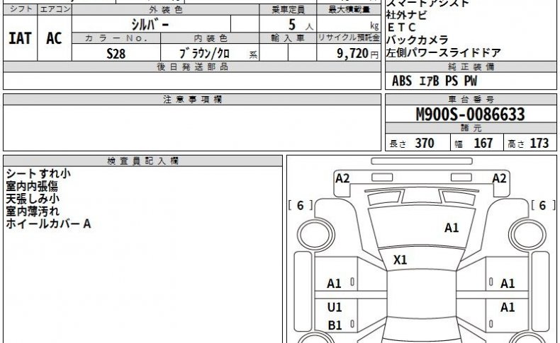Click the 検査員記入欄 header
This screenshot has width=560, height=343.
(142, 161)
